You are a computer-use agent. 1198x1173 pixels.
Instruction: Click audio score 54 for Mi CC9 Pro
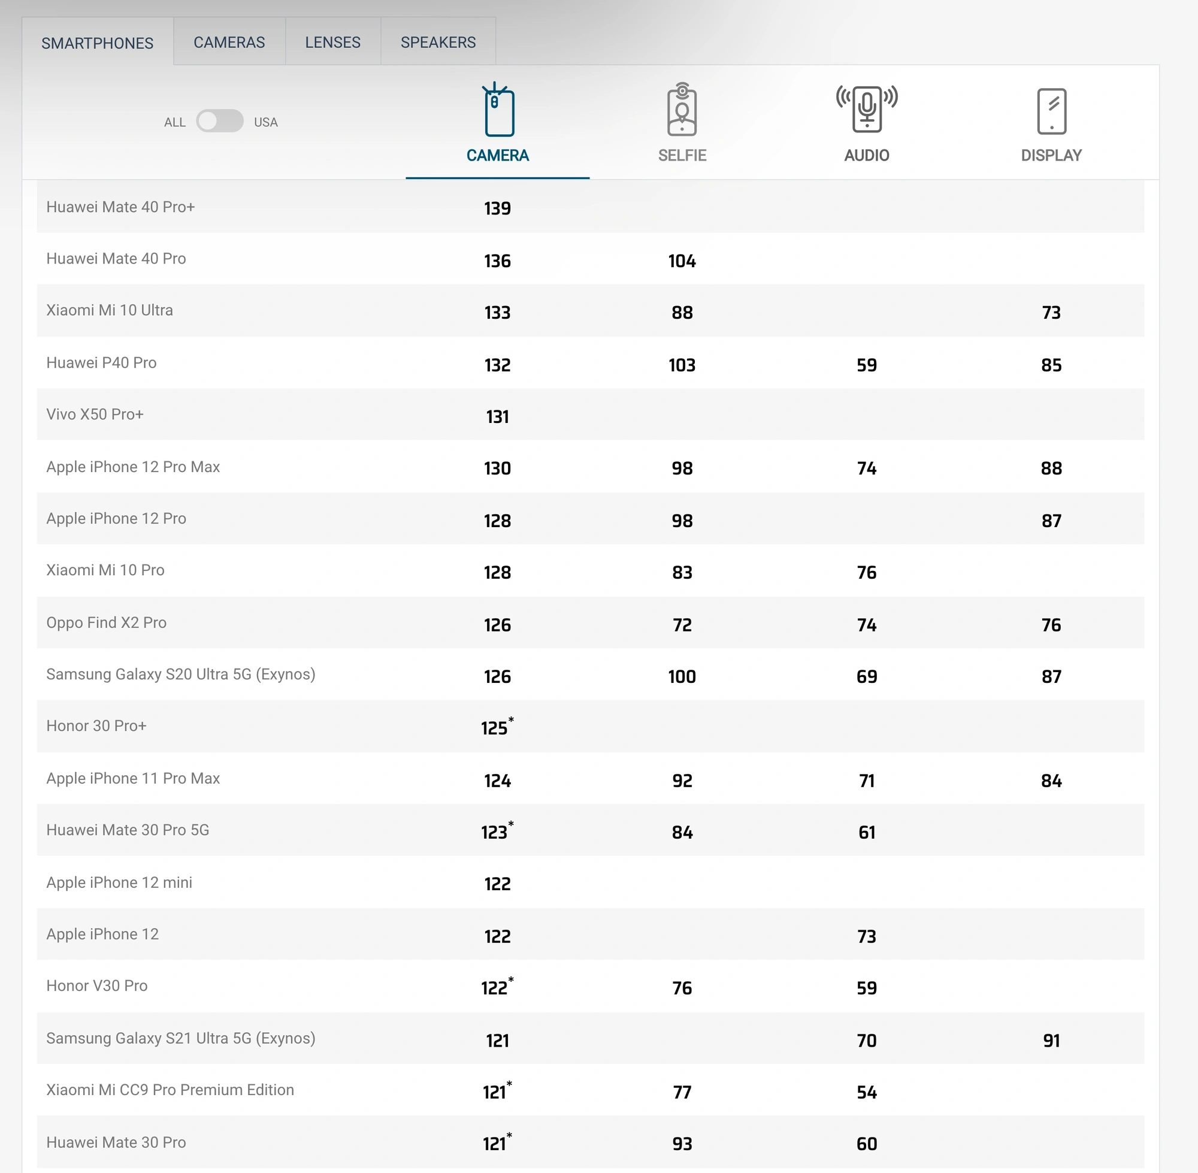point(867,1093)
